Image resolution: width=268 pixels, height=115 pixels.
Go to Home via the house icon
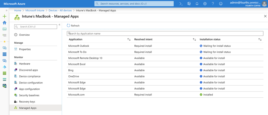(x=5, y=23)
